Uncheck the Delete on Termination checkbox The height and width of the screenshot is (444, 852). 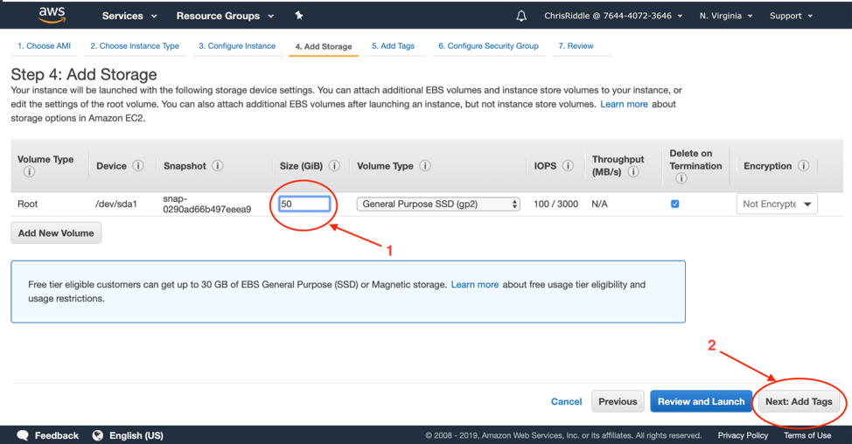tap(674, 204)
